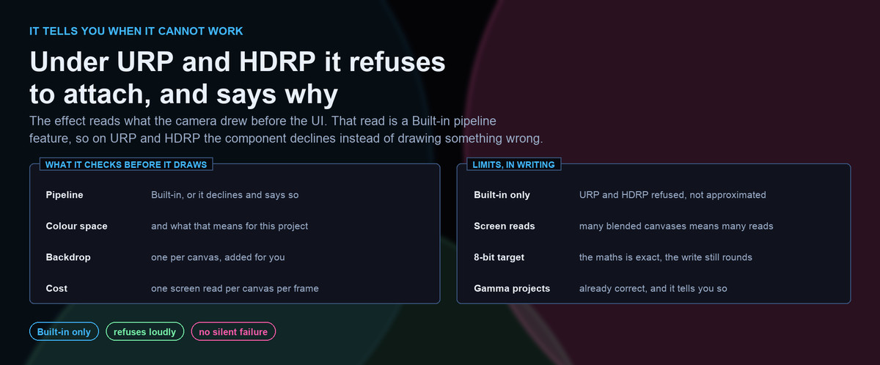
Task: Click 'URP and HDRP refused, not approximated'
Action: pyautogui.click(x=672, y=195)
